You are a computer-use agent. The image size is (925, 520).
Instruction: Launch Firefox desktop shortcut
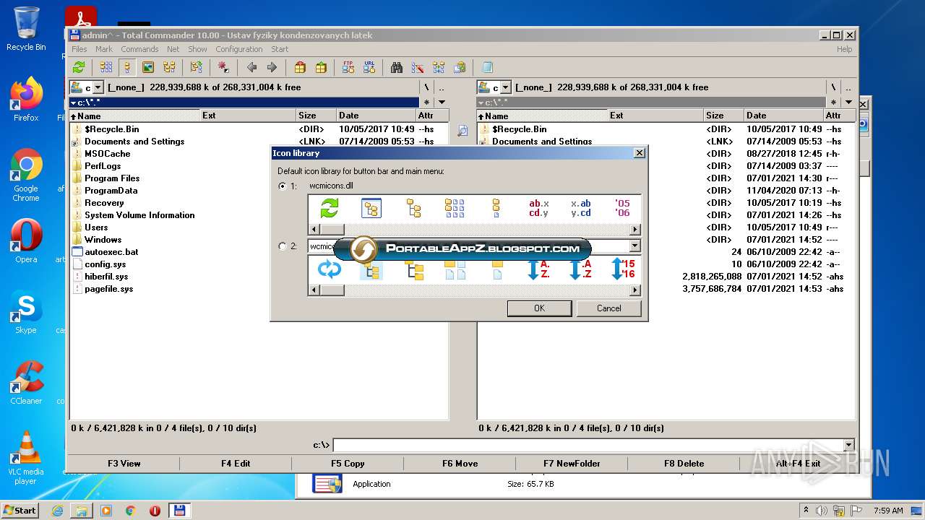[26, 99]
